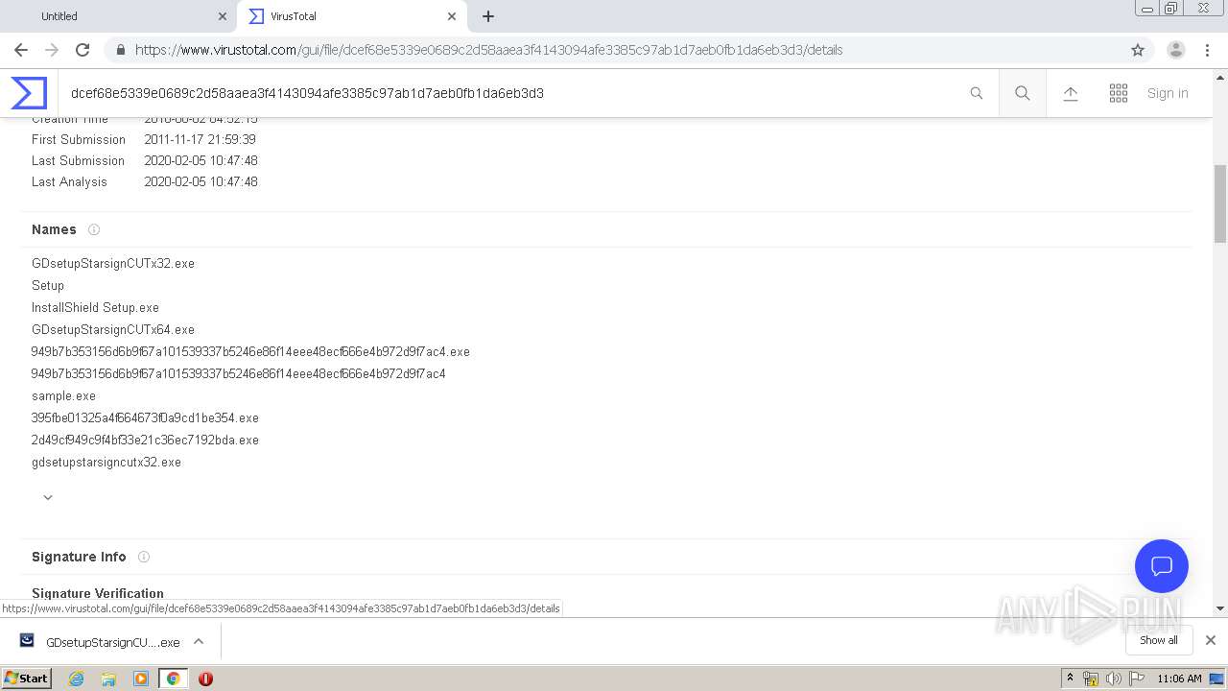The width and height of the screenshot is (1228, 691).
Task: Click the small magnifier inside search field
Action: click(x=977, y=93)
